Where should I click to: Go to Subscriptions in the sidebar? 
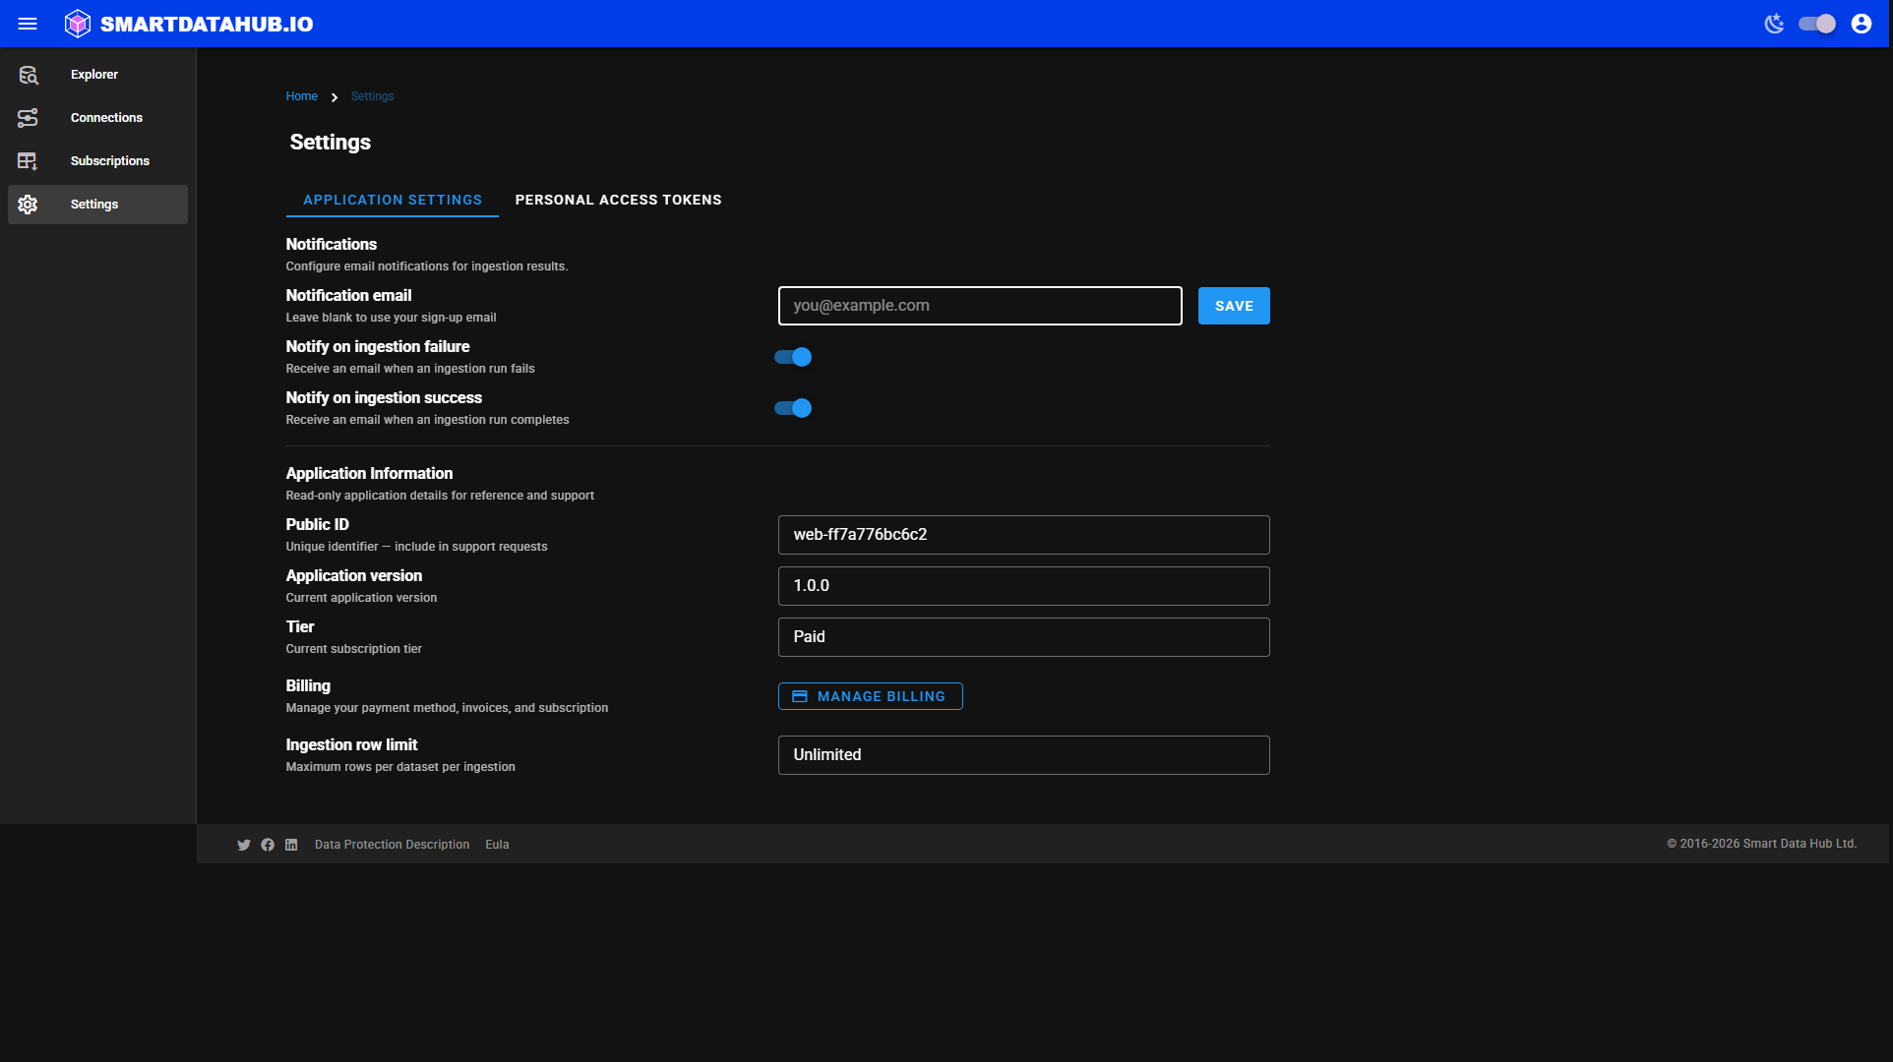pos(110,161)
